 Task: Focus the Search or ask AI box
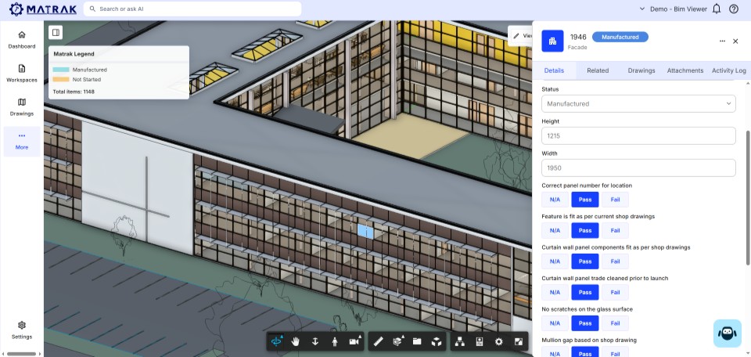(192, 9)
